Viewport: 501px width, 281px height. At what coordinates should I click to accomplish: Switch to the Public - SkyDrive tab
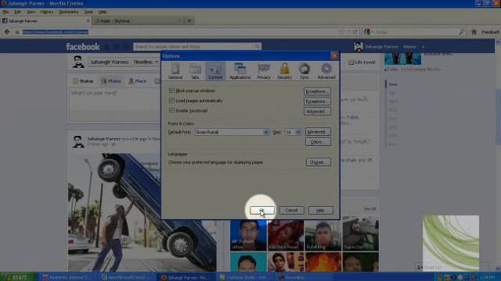pos(139,21)
